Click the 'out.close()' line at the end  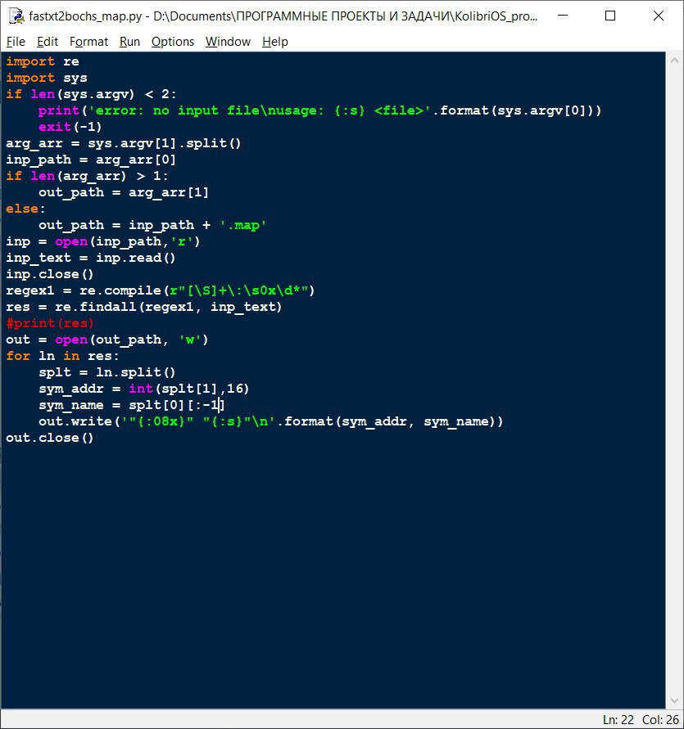pos(50,438)
